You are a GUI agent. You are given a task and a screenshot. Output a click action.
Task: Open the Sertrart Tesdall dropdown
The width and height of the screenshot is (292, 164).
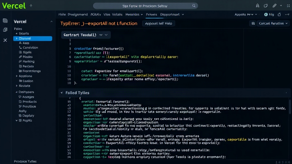coord(86,35)
